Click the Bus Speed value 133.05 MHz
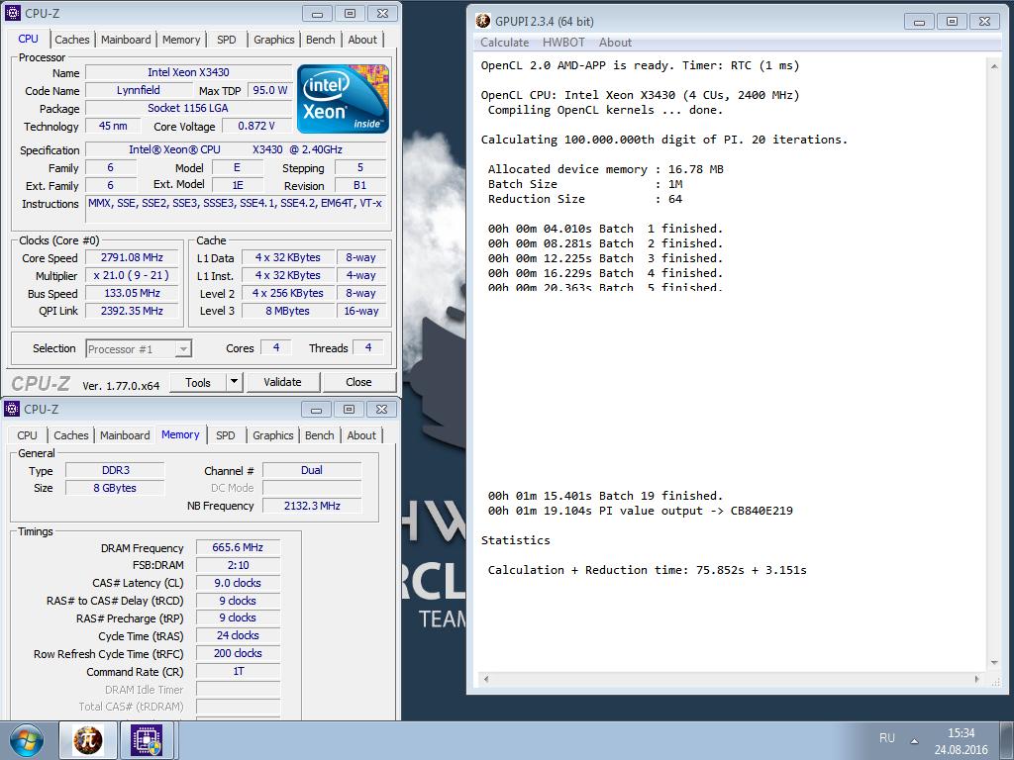Viewport: 1014px width, 760px height. [x=132, y=293]
